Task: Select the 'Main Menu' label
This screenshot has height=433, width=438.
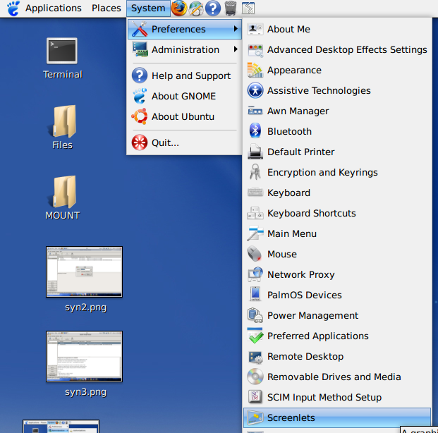Action: 292,233
